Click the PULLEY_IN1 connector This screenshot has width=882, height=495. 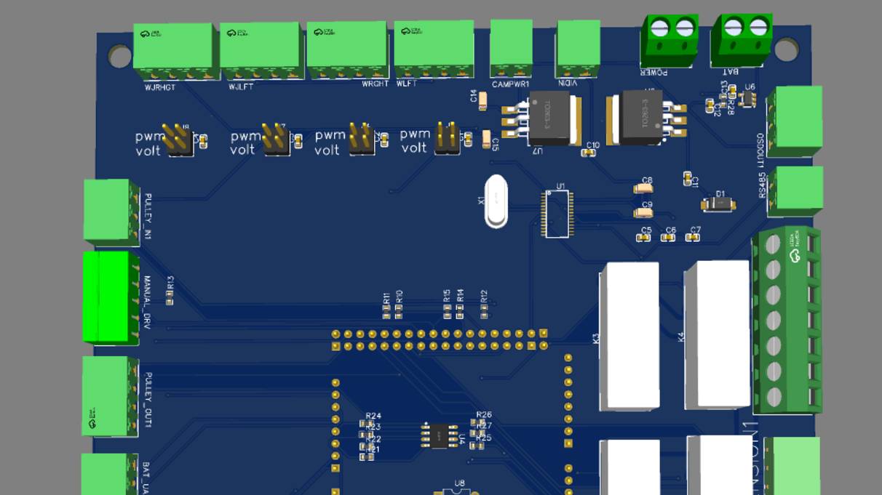click(x=110, y=212)
